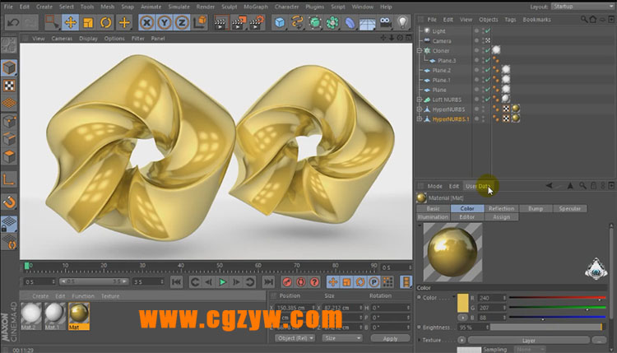617x353 pixels.
Task: Select the Rotate tool
Action: point(106,22)
